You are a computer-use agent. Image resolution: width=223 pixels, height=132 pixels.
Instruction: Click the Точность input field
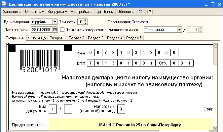click(81, 22)
